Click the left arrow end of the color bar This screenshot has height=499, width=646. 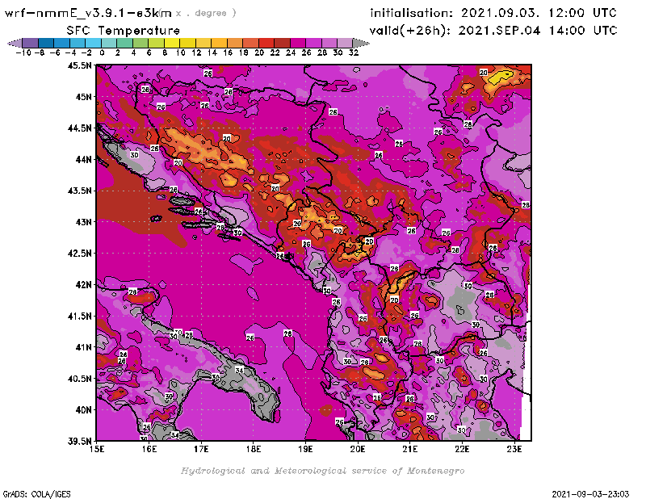point(14,42)
